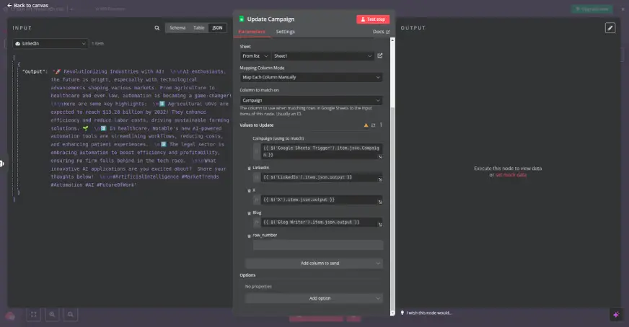The width and height of the screenshot is (629, 327).
Task: Click the search icon in the Input panel
Action: tap(157, 28)
